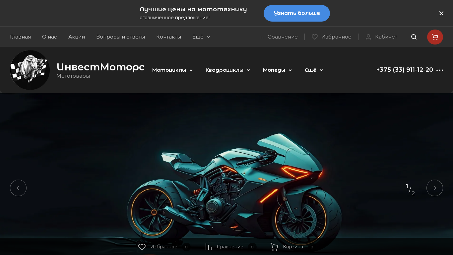Open the Акции menu item
The image size is (453, 255).
[77, 37]
